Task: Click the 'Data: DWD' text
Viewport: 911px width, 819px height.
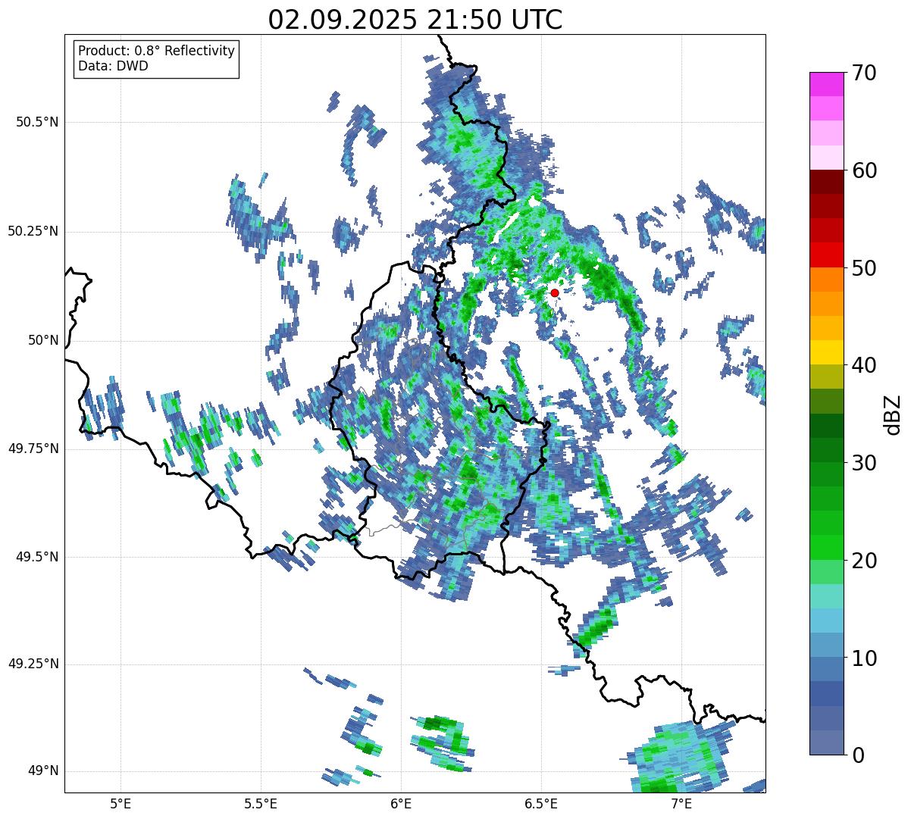Action: pyautogui.click(x=113, y=66)
